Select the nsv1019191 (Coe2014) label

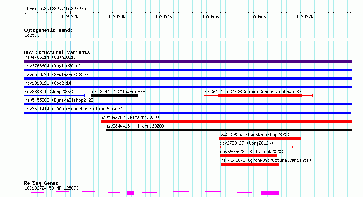tap(49, 83)
